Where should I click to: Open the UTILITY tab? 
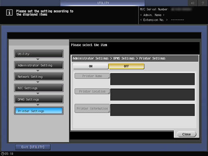click(103, 3)
